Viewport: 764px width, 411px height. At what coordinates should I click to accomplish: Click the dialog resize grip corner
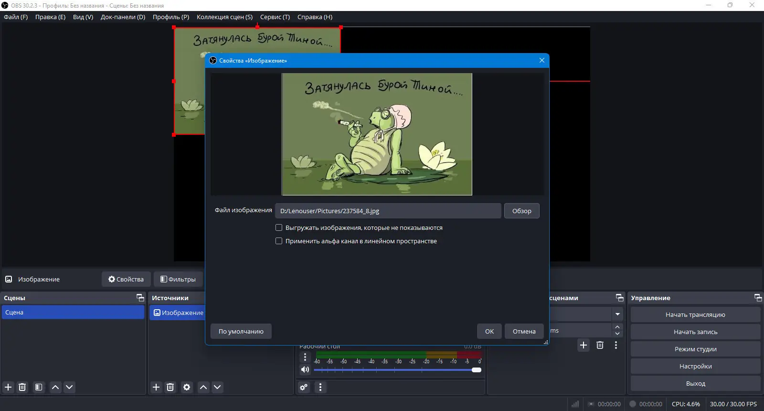click(545, 342)
